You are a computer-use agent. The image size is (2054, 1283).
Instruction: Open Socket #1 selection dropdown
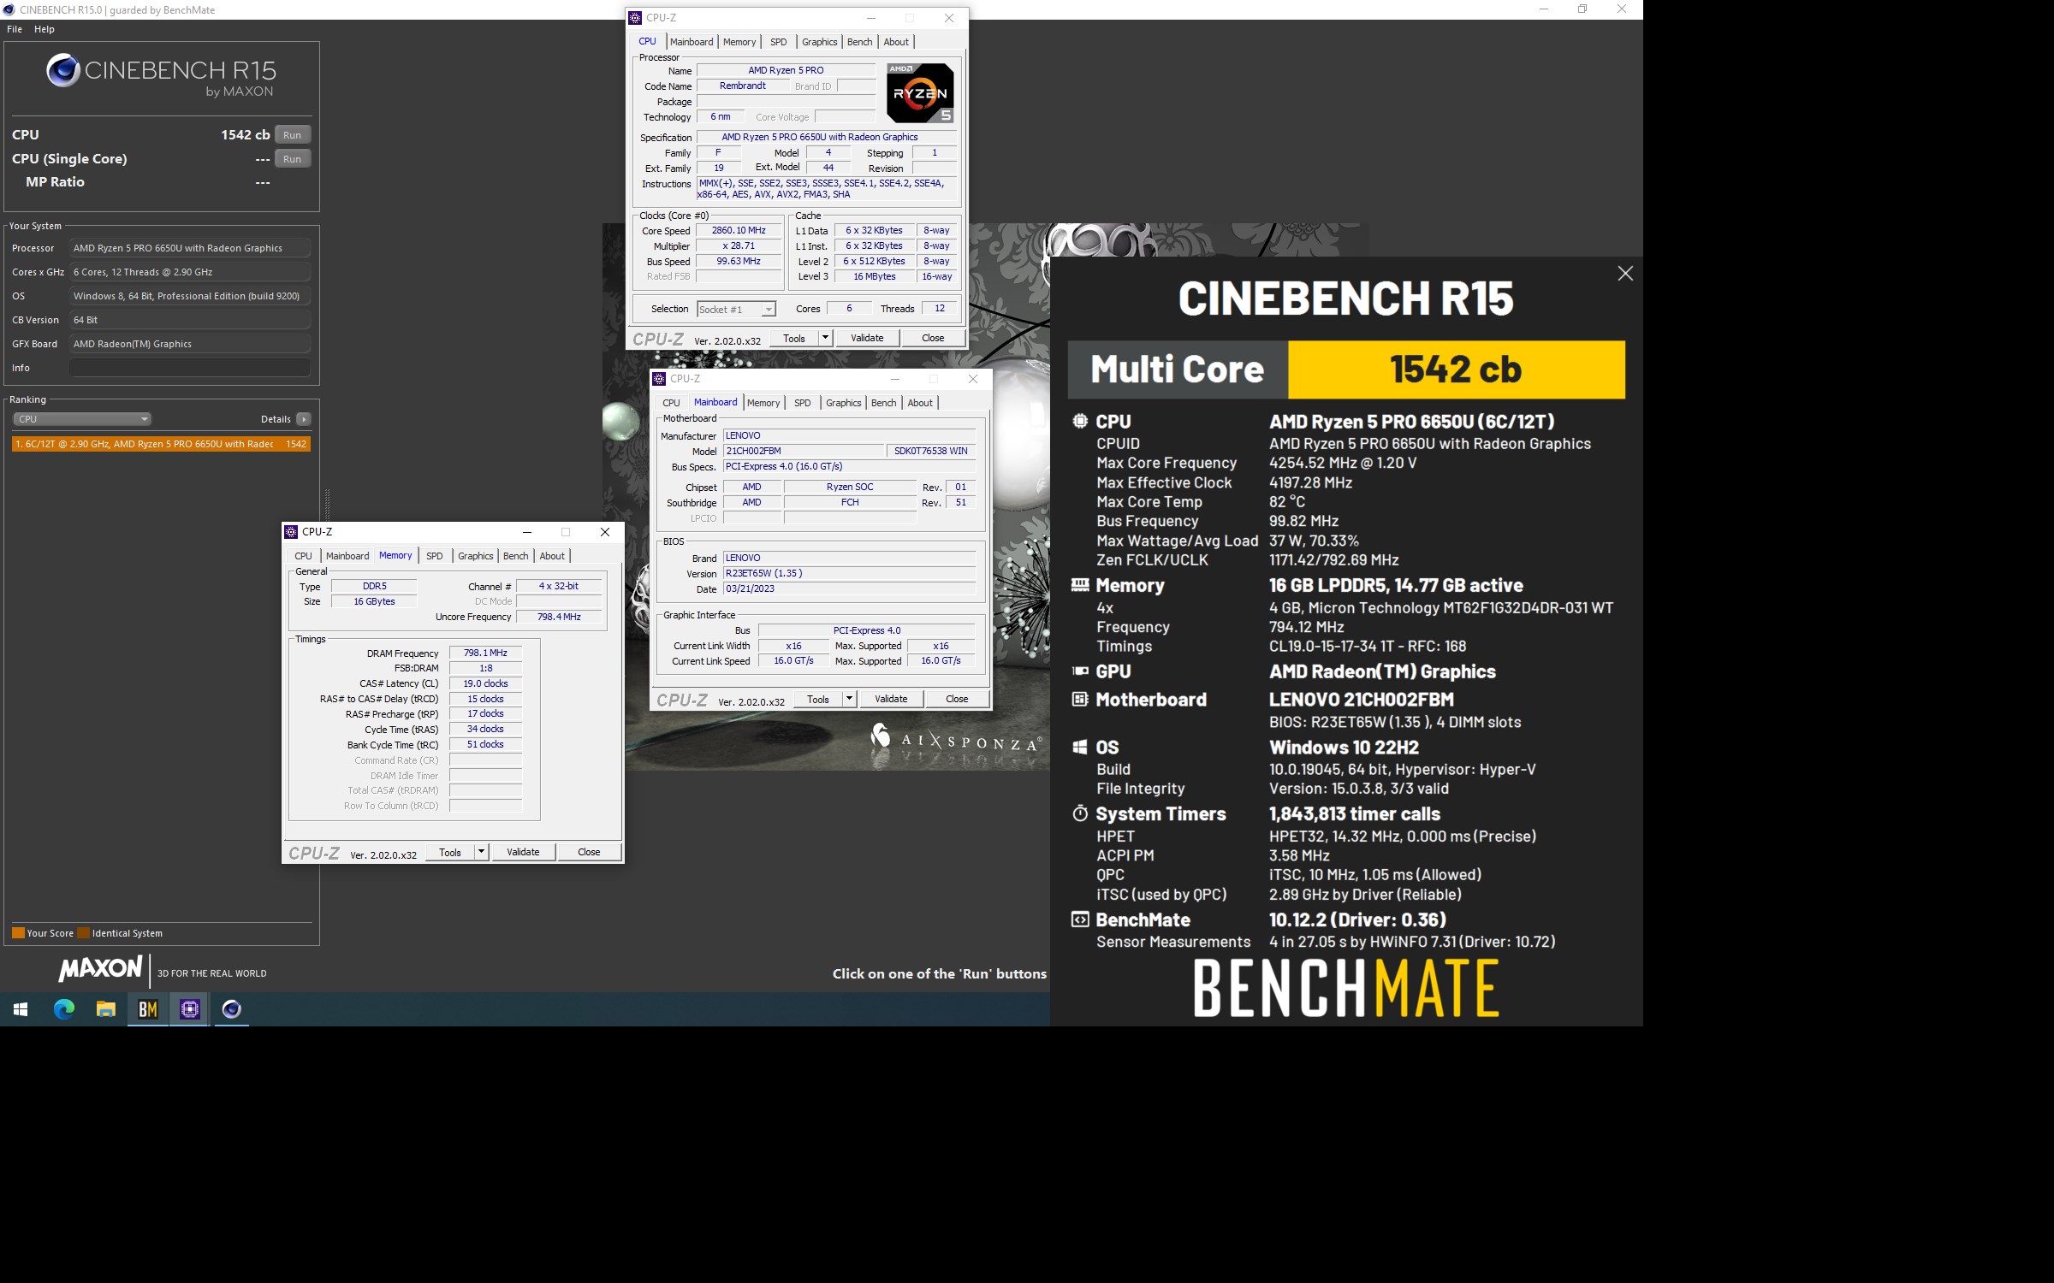(x=736, y=310)
